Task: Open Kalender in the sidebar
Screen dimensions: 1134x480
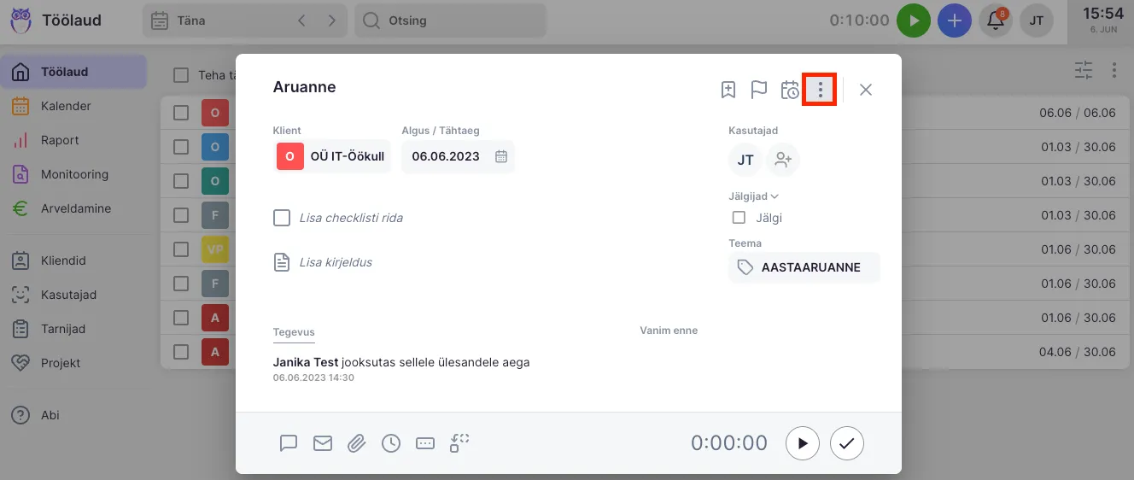Action: click(66, 107)
